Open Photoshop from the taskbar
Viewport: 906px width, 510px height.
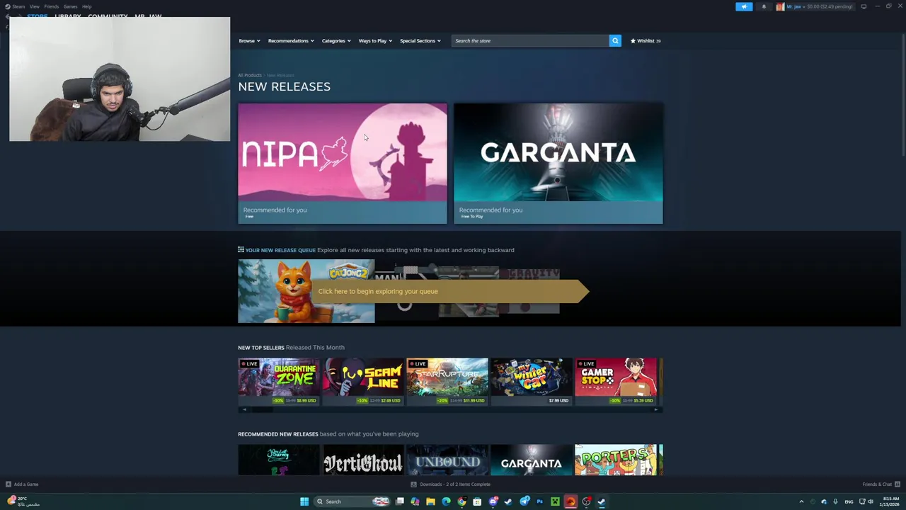coord(540,501)
